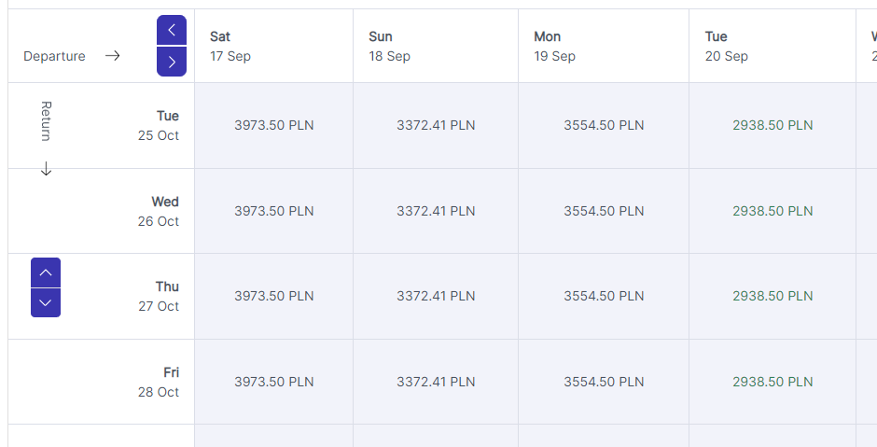Show later return dates with down chevron

(46, 302)
